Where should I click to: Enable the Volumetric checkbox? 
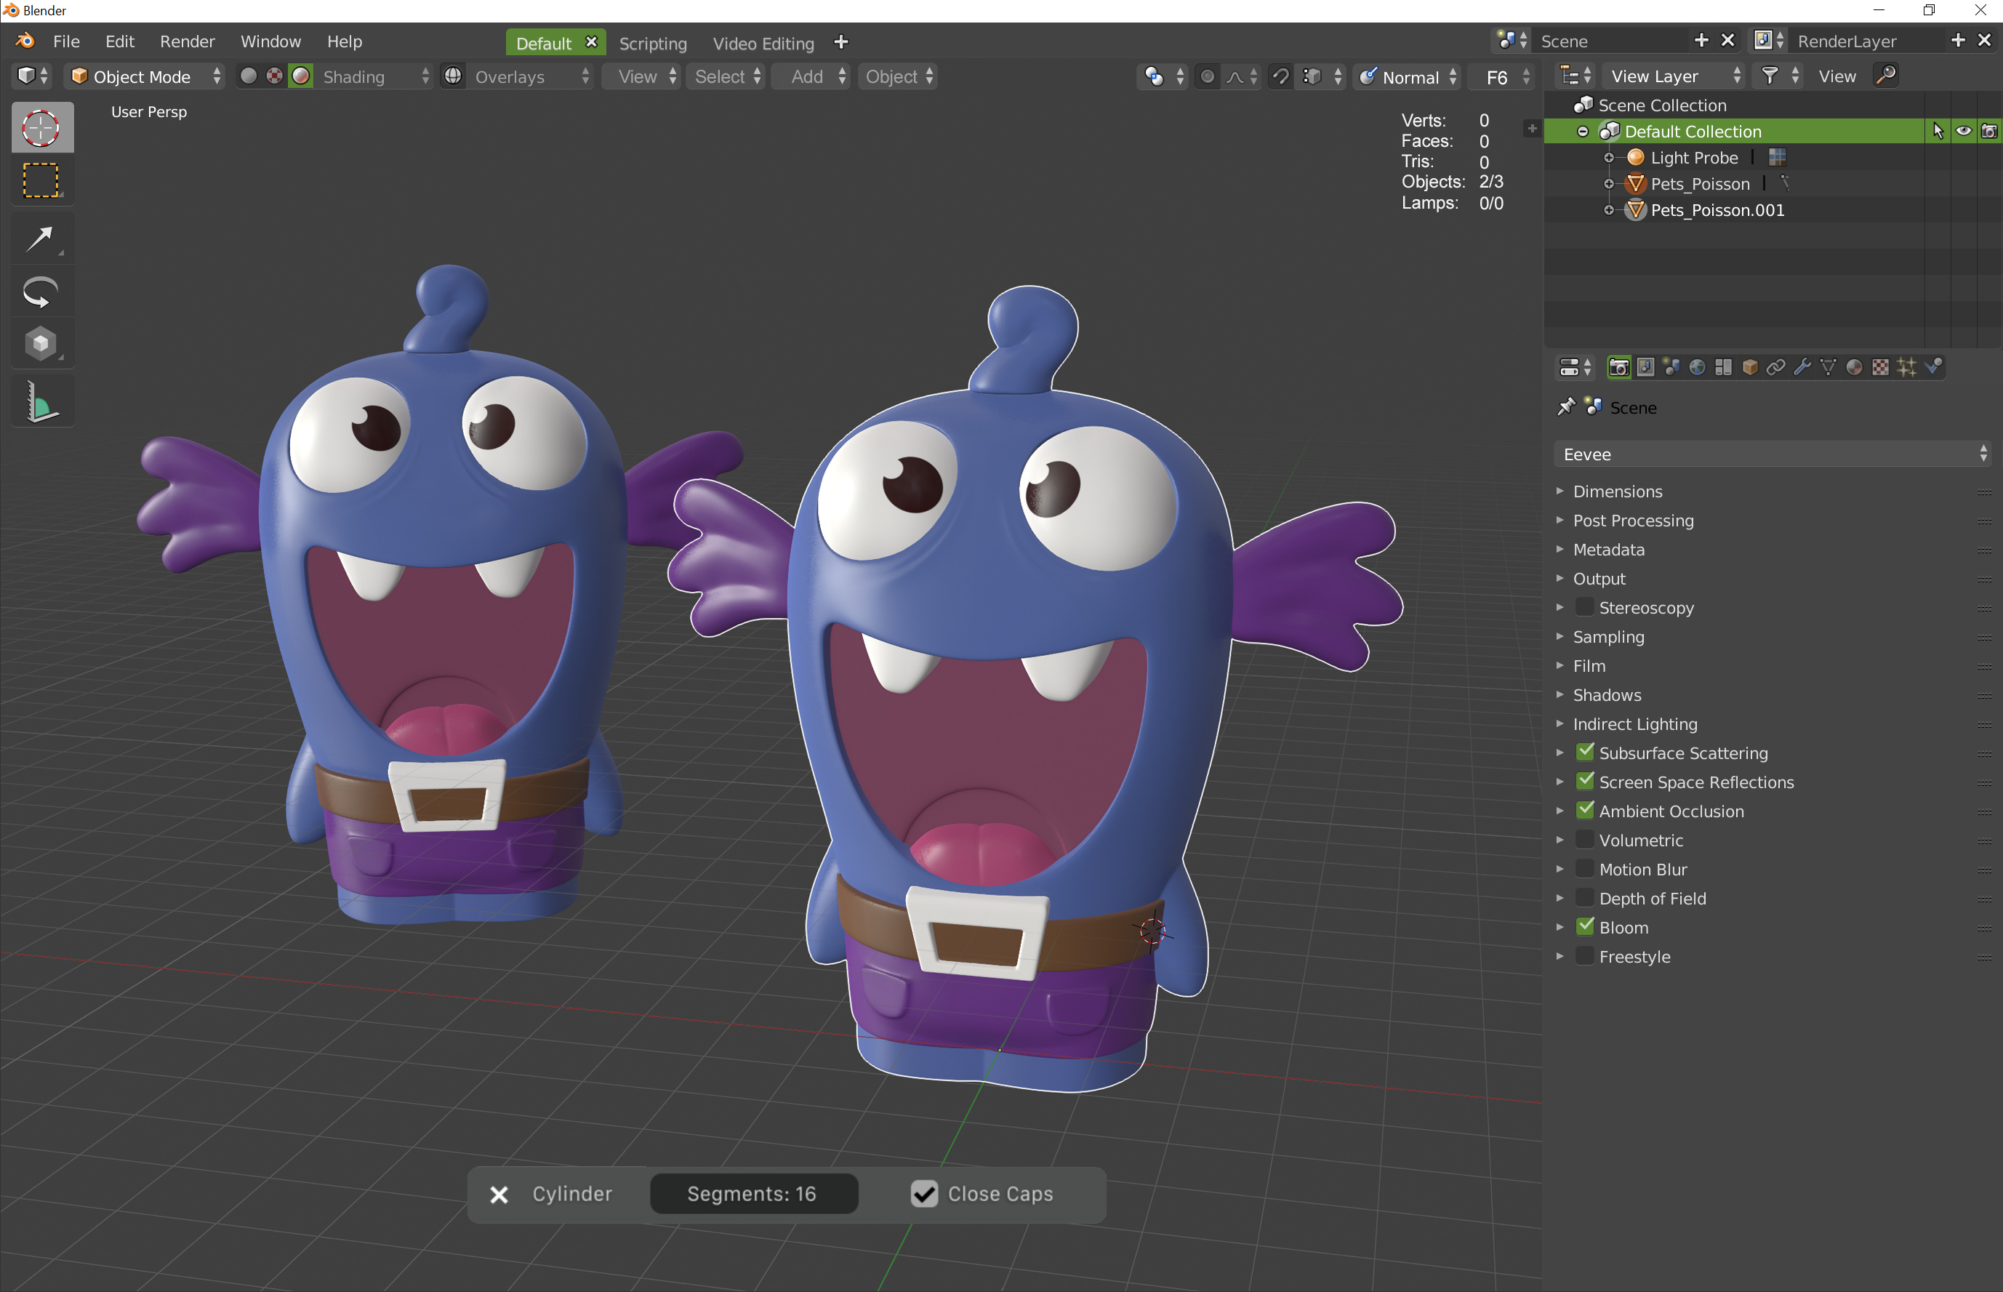click(1584, 839)
